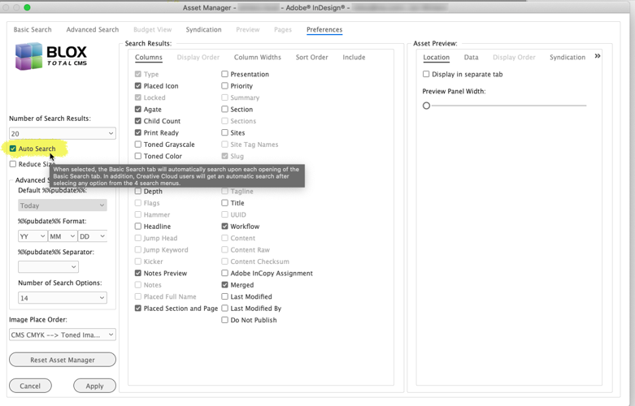Screen dimensions: 635x406
Task: Uncheck Placed Section and Page
Action: [138, 309]
